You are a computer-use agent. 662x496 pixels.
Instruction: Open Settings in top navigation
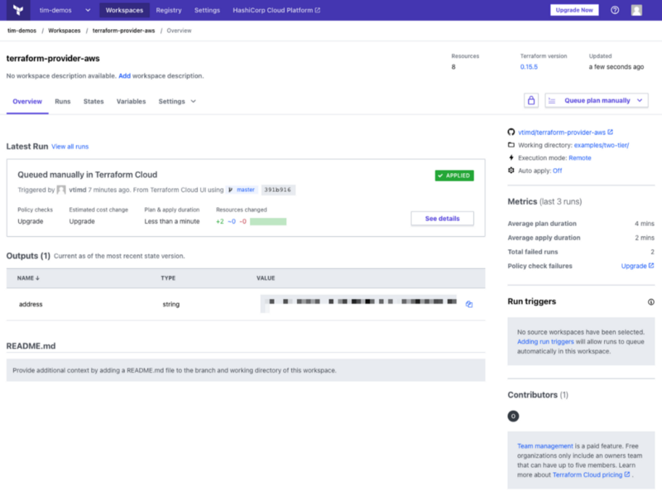[207, 10]
